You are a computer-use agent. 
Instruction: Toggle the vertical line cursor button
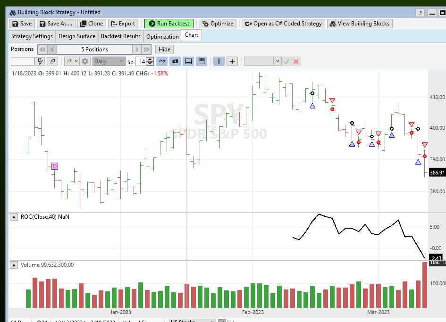pos(219,61)
